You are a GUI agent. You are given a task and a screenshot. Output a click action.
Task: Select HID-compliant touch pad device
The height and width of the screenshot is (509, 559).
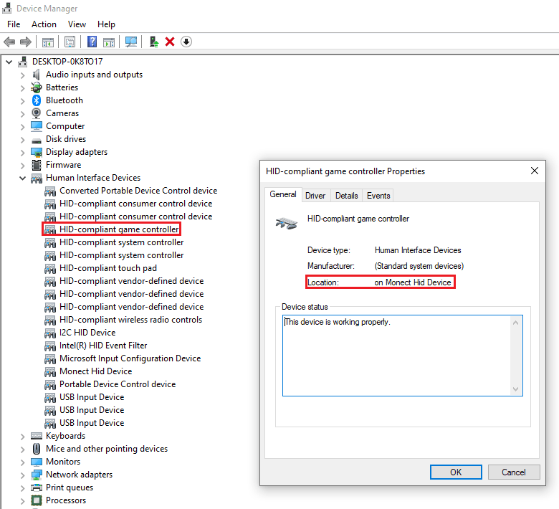107,268
